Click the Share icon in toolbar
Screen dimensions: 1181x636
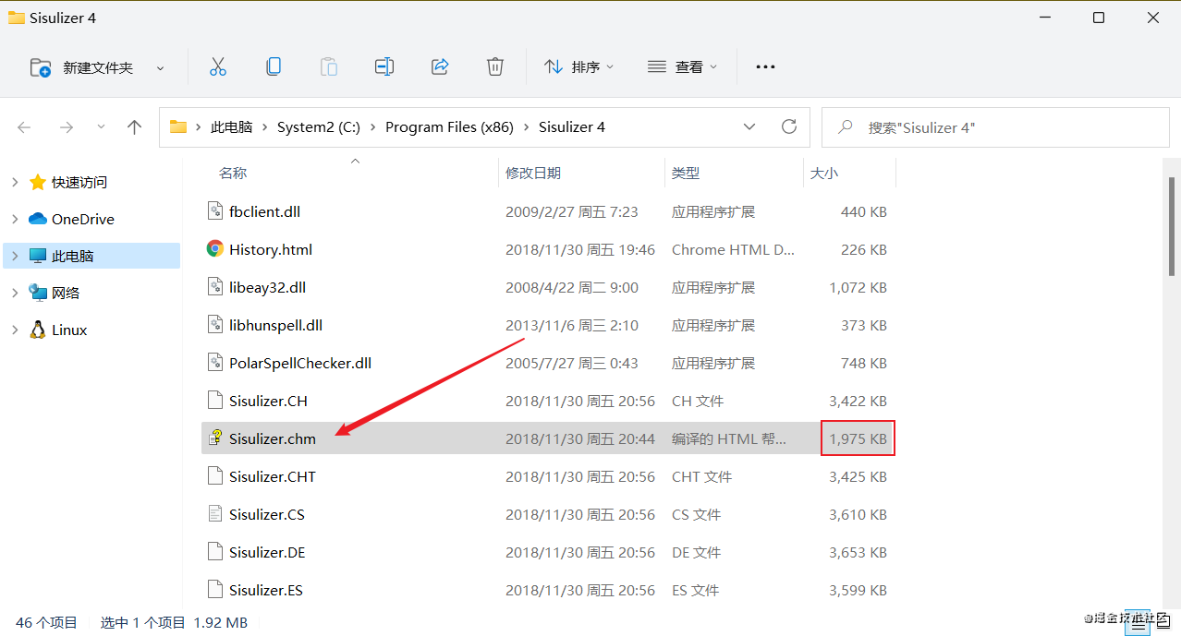click(x=440, y=66)
